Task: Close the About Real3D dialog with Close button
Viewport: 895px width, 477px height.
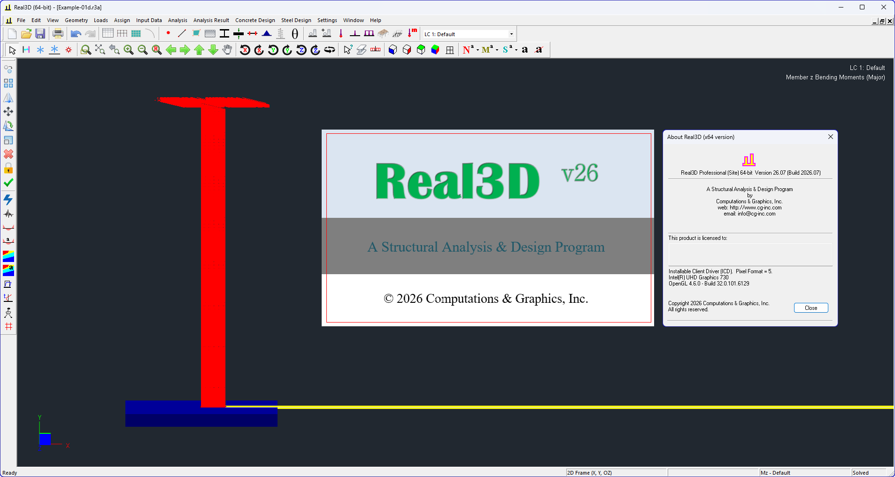Action: [810, 308]
